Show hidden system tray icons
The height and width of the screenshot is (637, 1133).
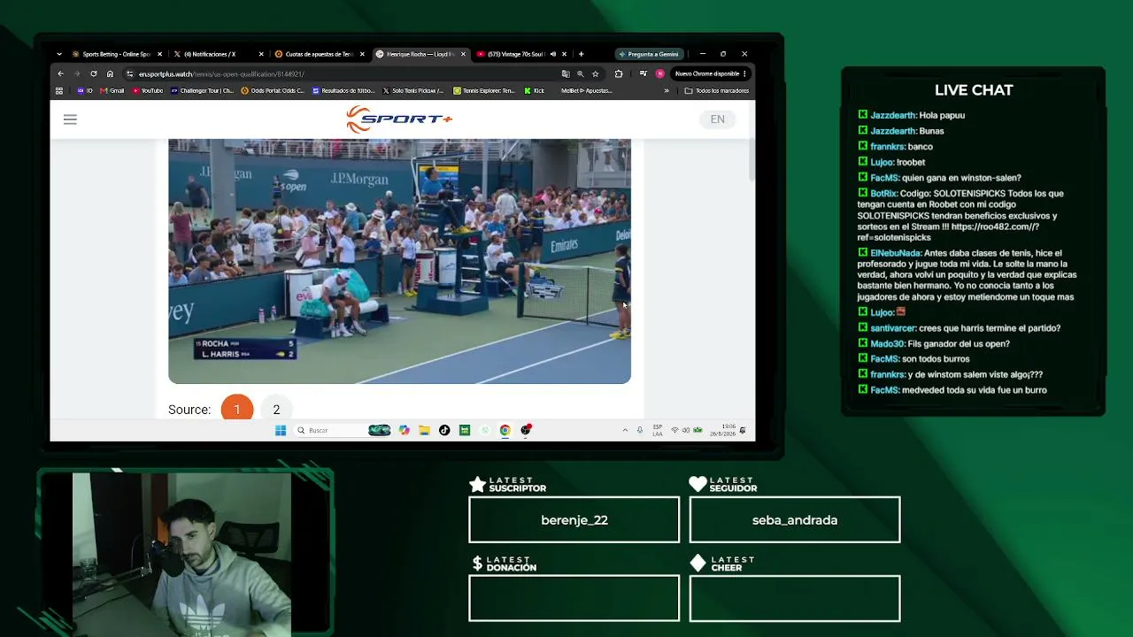tap(625, 430)
